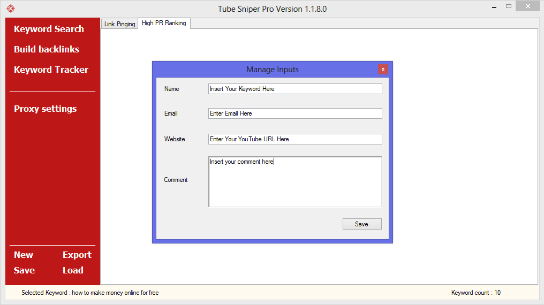544x305 pixels.
Task: Click the Name input field
Action: pos(295,89)
